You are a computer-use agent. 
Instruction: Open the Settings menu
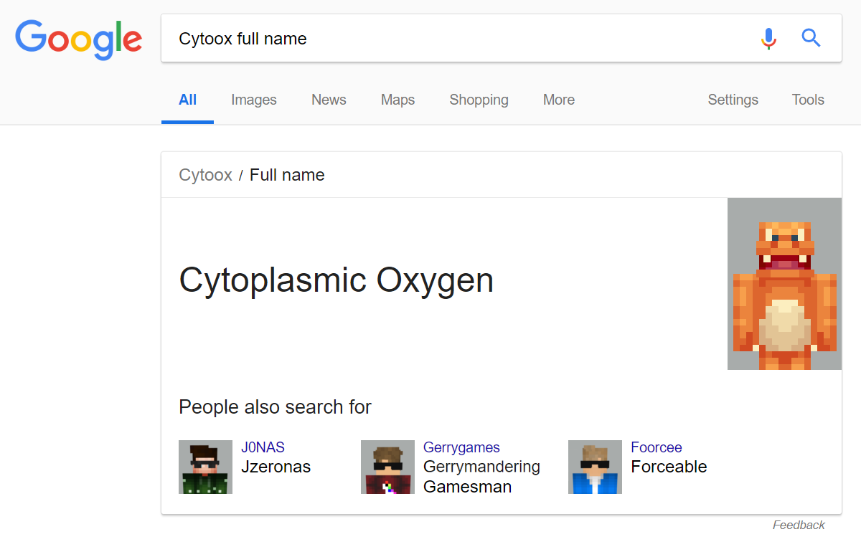pyautogui.click(x=733, y=100)
